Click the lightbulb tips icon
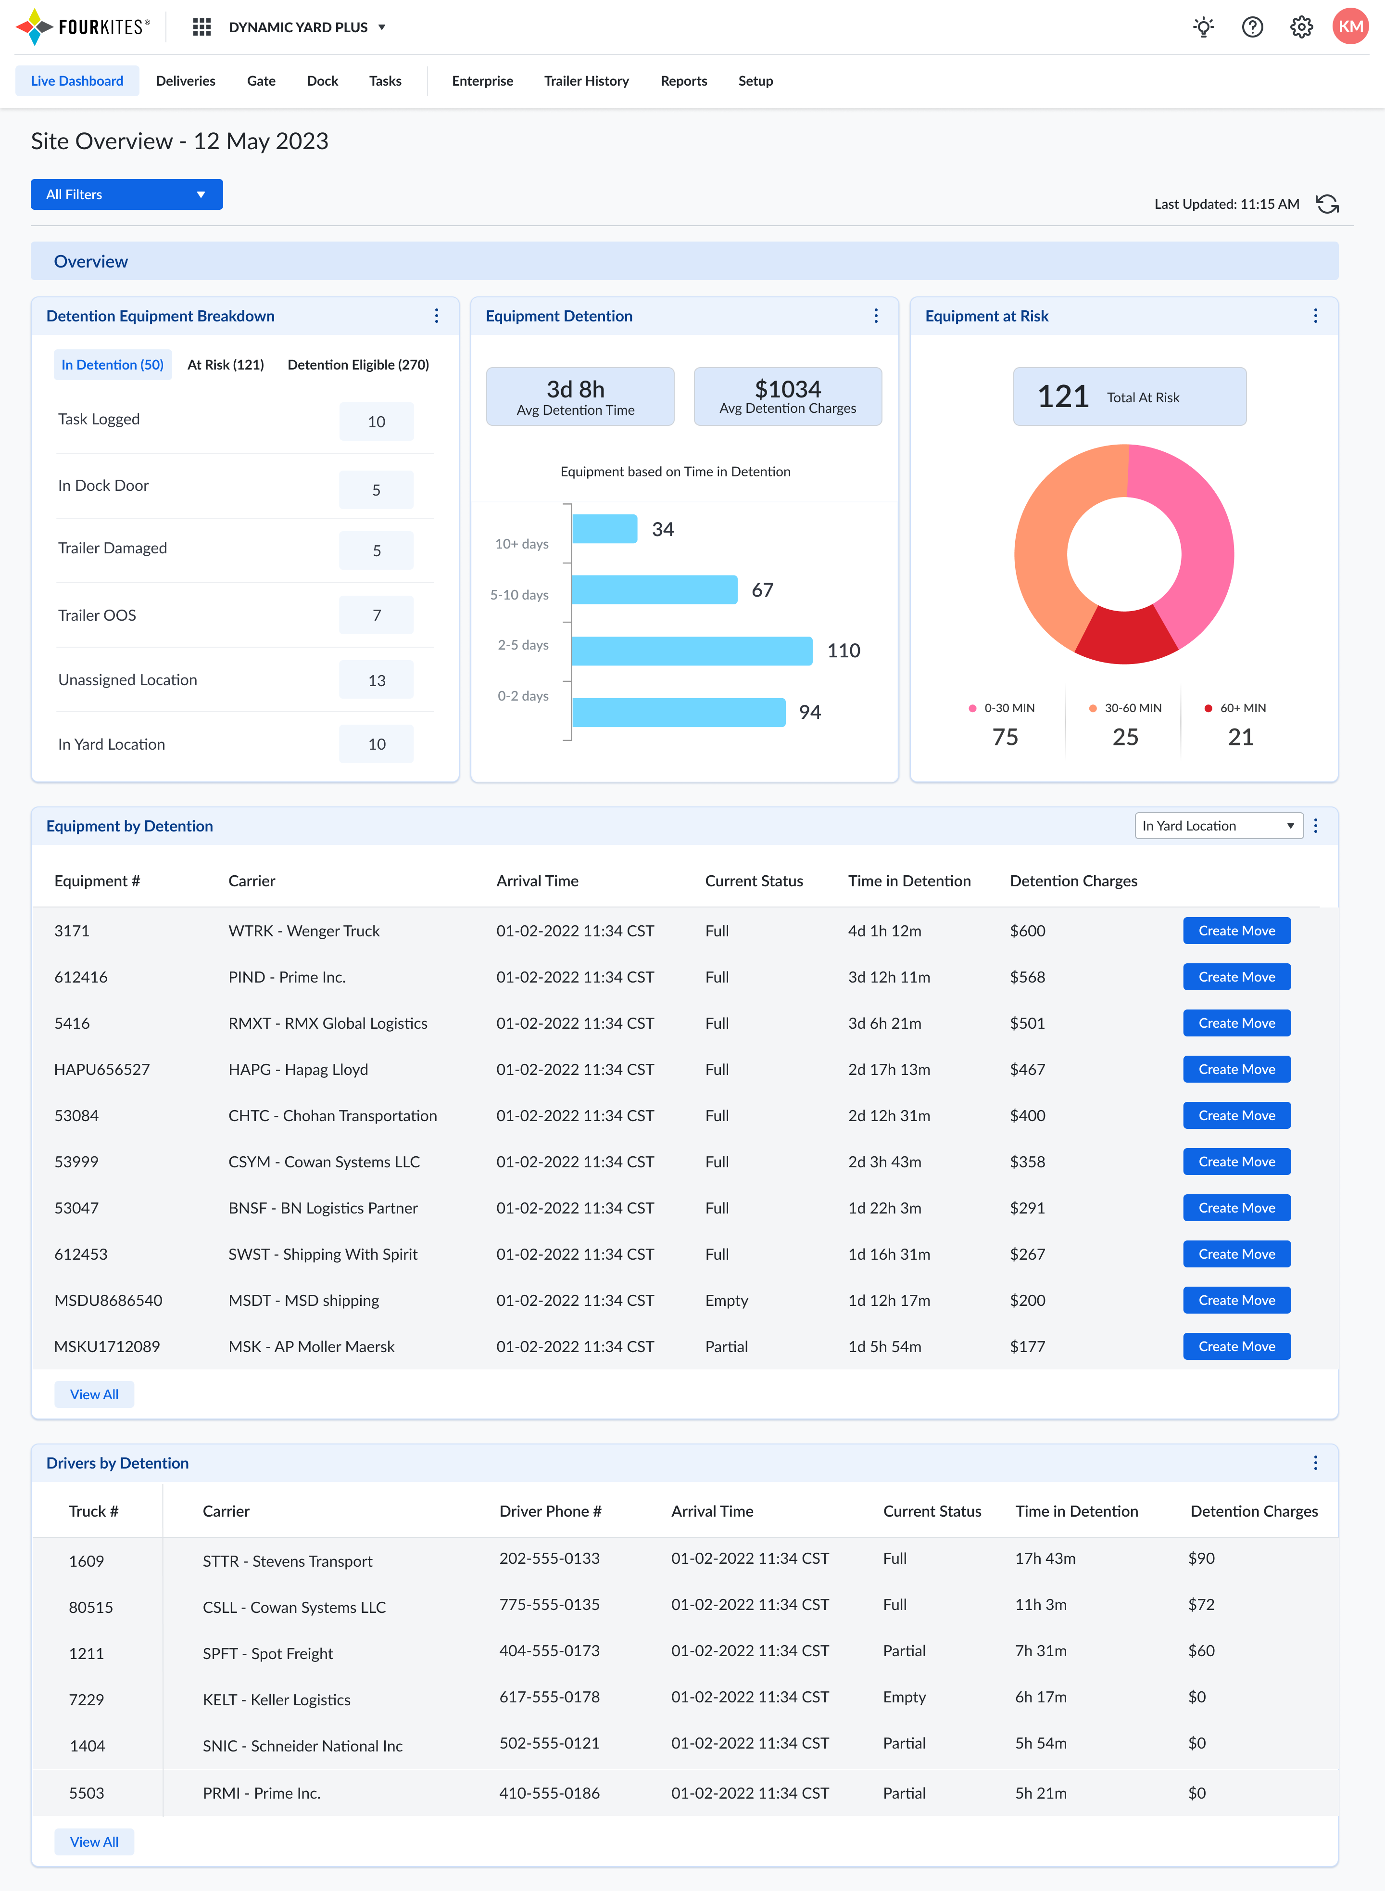This screenshot has height=1891, width=1385. coord(1203,27)
